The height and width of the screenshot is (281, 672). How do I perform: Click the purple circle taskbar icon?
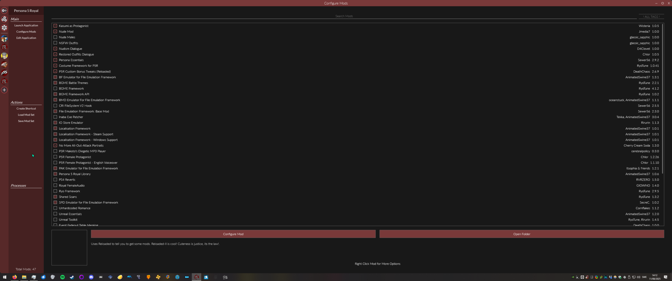tap(82, 277)
